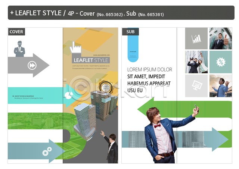Select the SUB label tab
The height and width of the screenshot is (169, 239).
[x=130, y=32]
